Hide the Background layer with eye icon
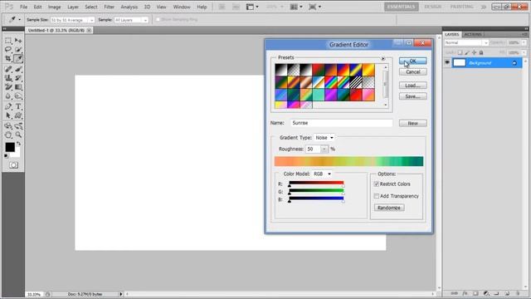The height and width of the screenshot is (299, 531). [447, 63]
